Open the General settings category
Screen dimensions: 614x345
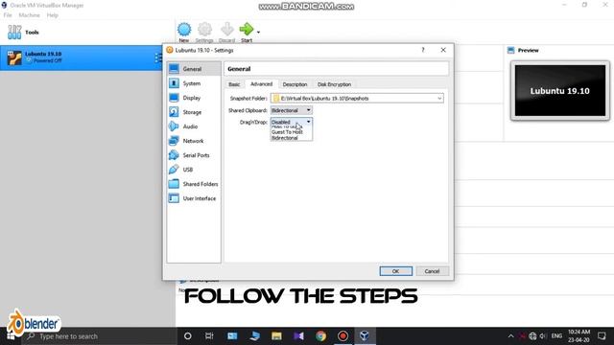(194, 69)
